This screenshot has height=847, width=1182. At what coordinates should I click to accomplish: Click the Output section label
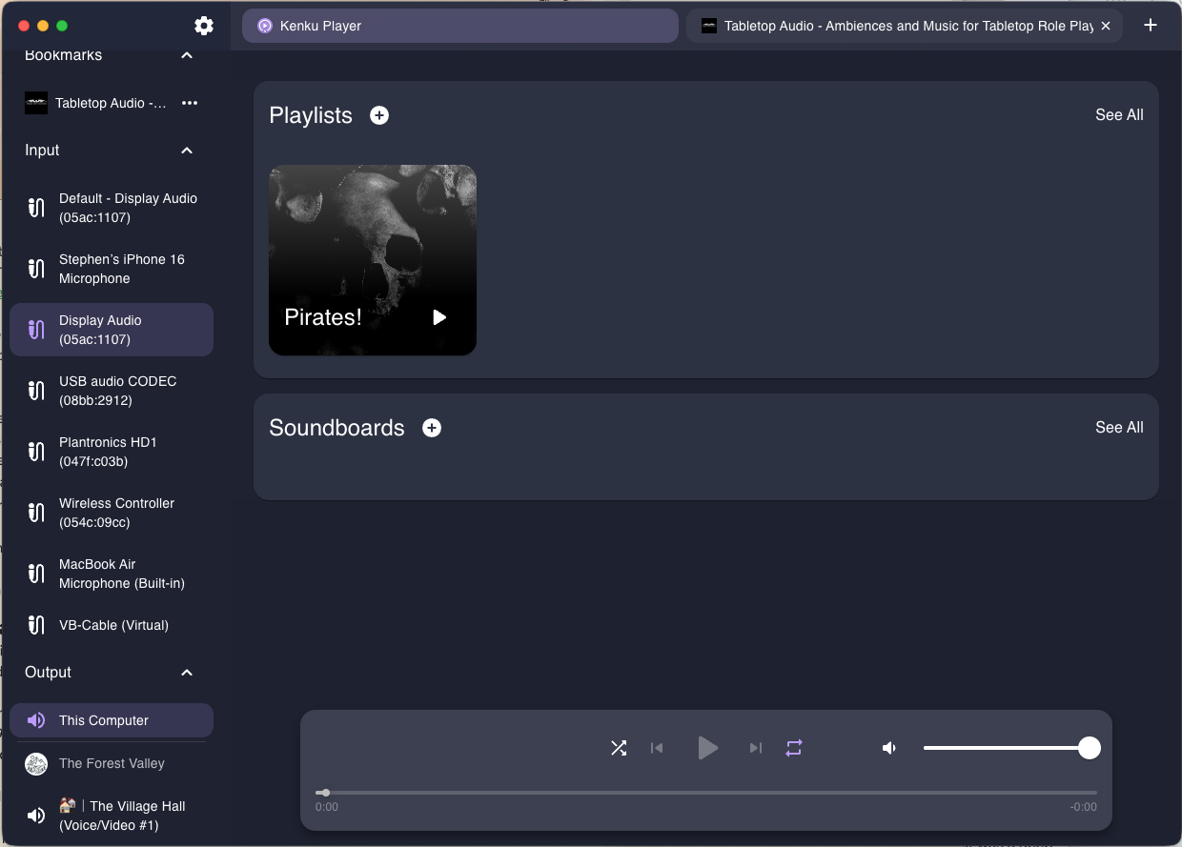click(x=48, y=673)
